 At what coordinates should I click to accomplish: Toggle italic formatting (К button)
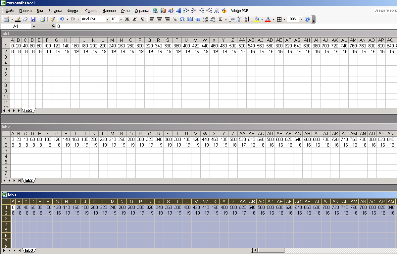click(135, 19)
